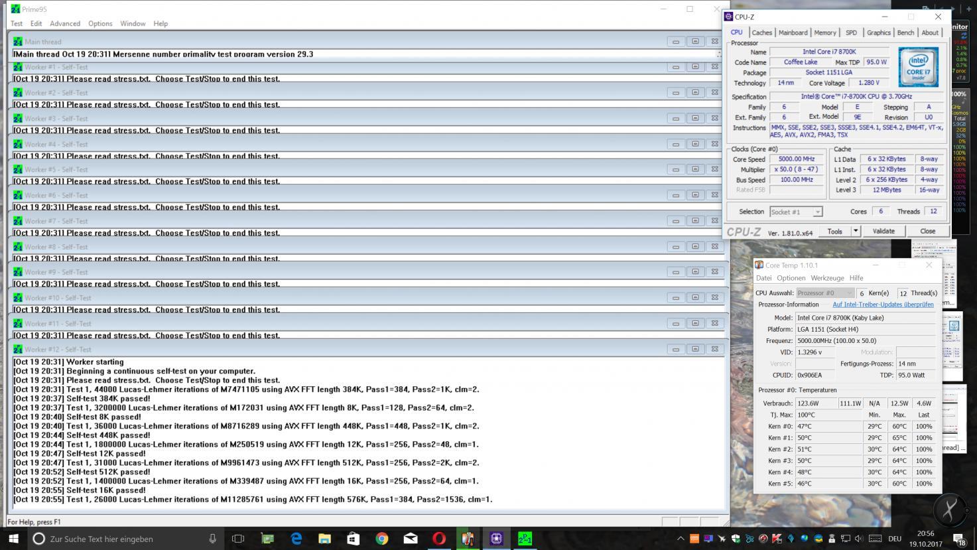Click the Worker #12 window icon

[x=18, y=349]
